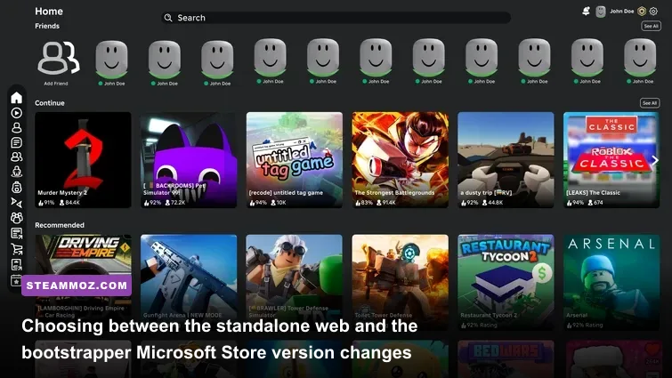This screenshot has width=672, height=378.
Task: Click See All for the Continue section
Action: click(x=650, y=103)
